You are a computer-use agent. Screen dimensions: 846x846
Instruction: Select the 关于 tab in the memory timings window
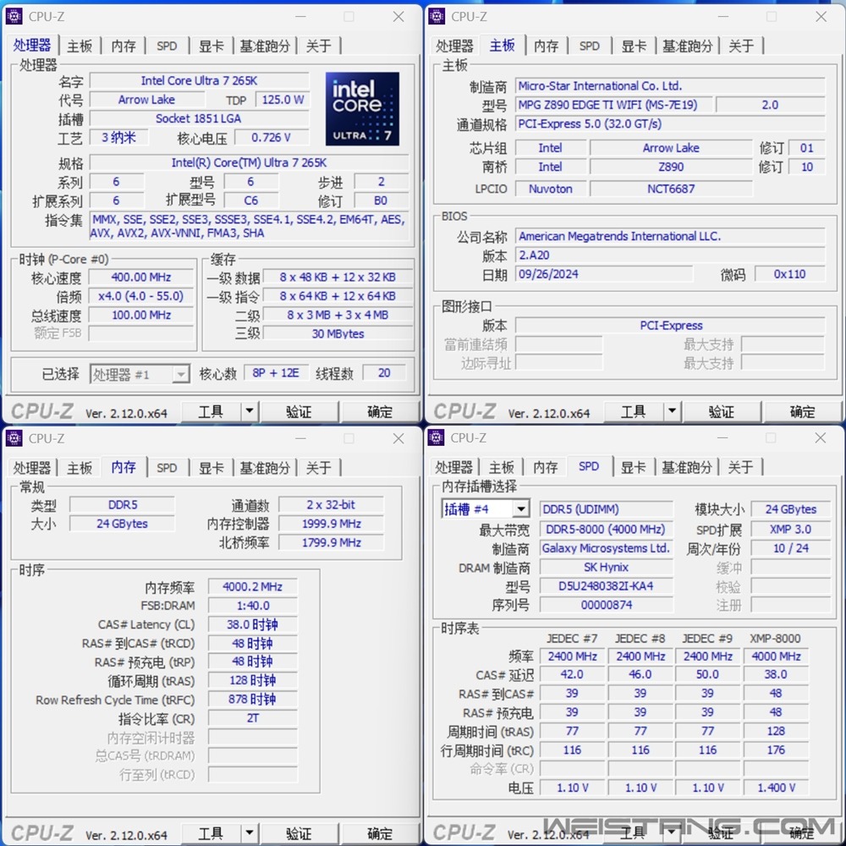pyautogui.click(x=319, y=468)
